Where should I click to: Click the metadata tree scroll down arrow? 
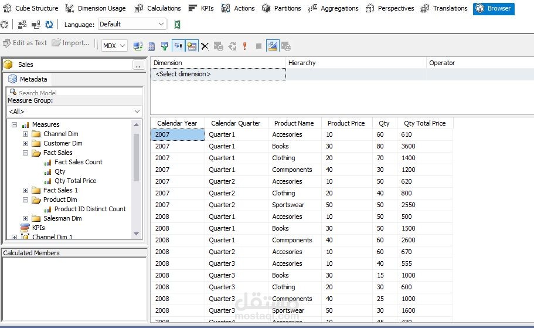pyautogui.click(x=136, y=234)
